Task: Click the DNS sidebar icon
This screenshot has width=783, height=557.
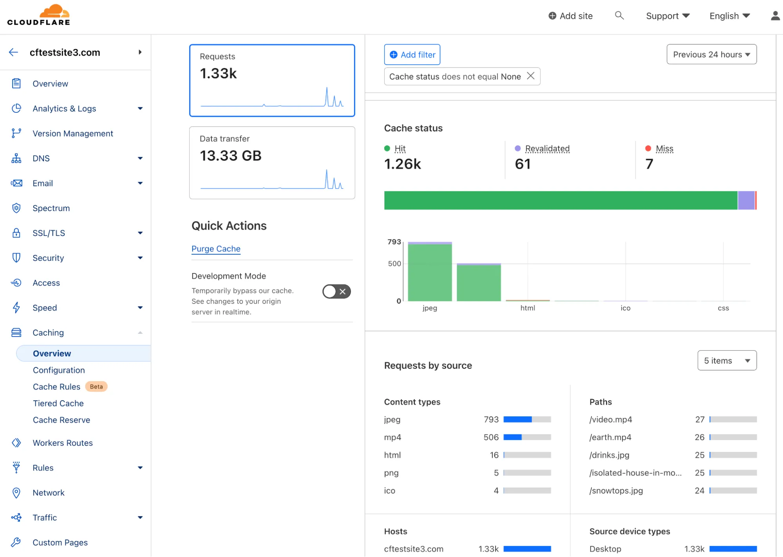Action: (x=16, y=158)
